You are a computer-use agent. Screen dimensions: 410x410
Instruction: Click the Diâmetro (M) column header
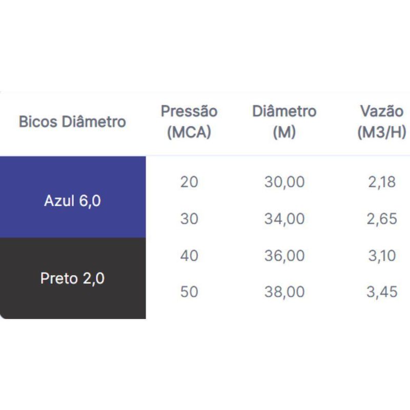pyautogui.click(x=284, y=121)
